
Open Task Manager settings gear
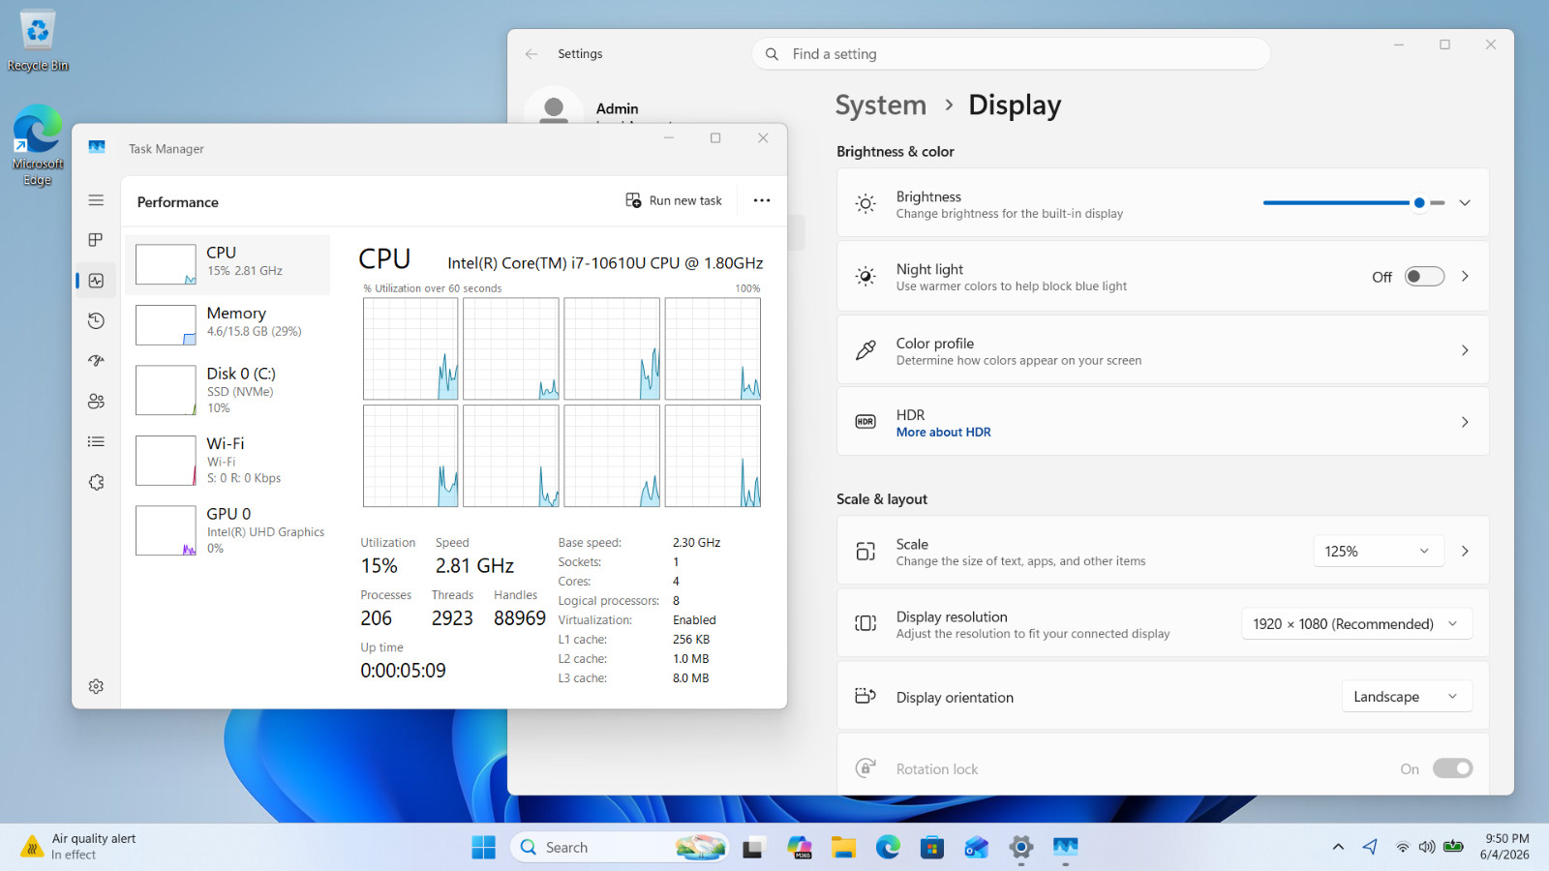click(x=96, y=686)
